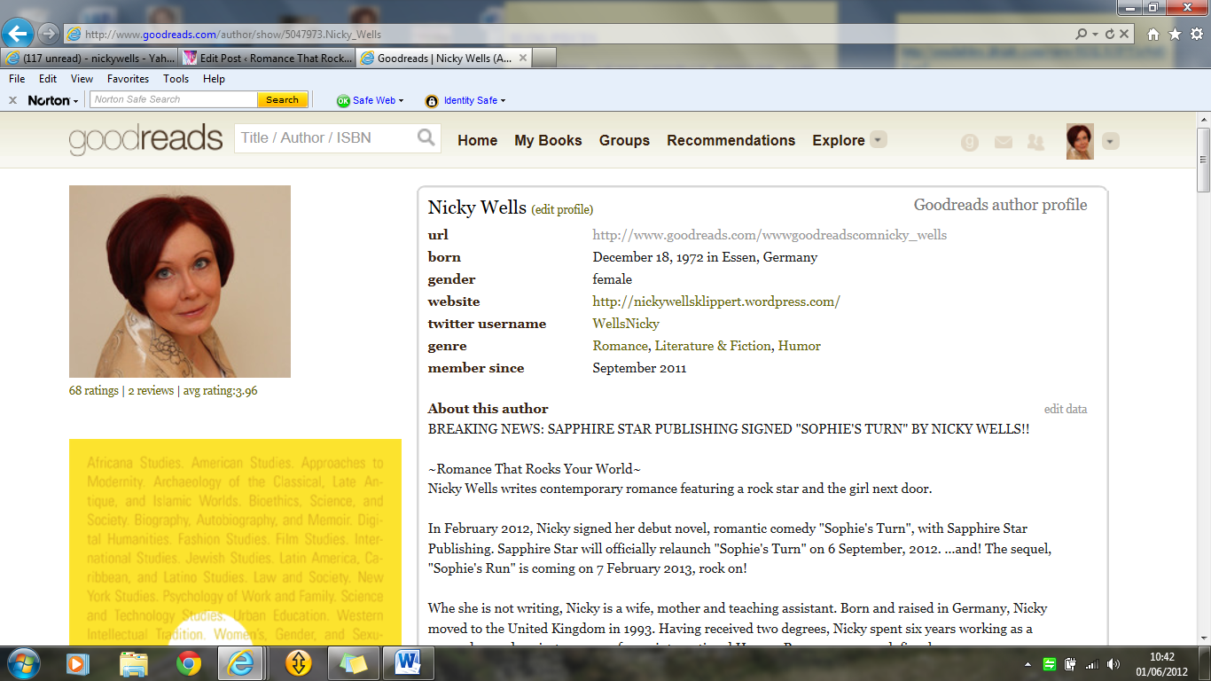
Task: Open the Norton Identity Safe dropdown
Action: click(504, 101)
